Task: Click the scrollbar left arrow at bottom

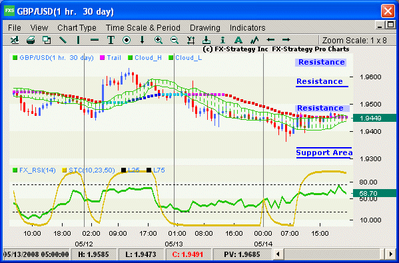Action: tap(278, 254)
